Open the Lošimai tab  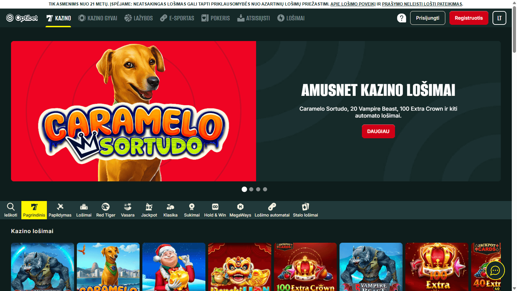291,18
